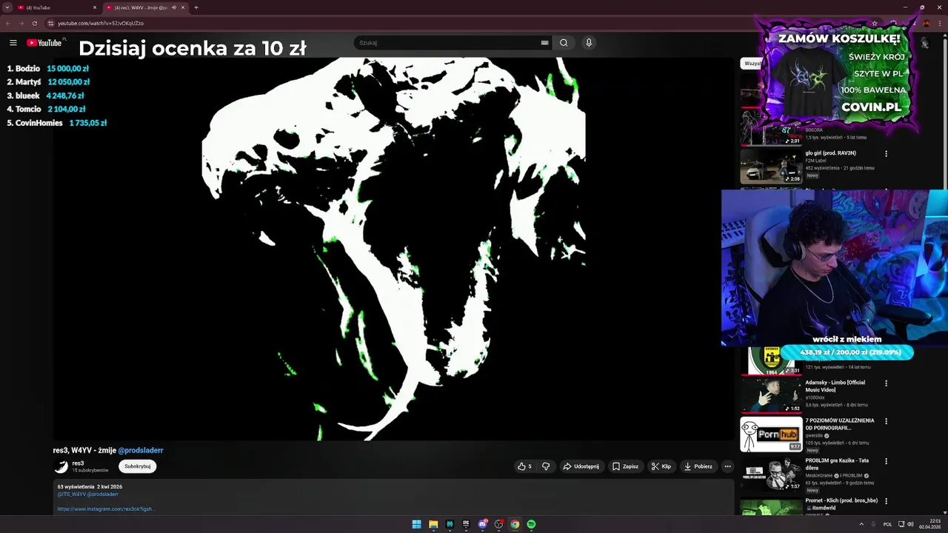The width and height of the screenshot is (948, 533).
Task: Open options for glo girl (prod. RAV3N)
Action: pos(886,154)
